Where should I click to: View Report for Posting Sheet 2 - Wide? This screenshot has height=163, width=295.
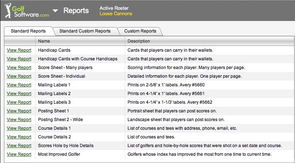coord(19,120)
